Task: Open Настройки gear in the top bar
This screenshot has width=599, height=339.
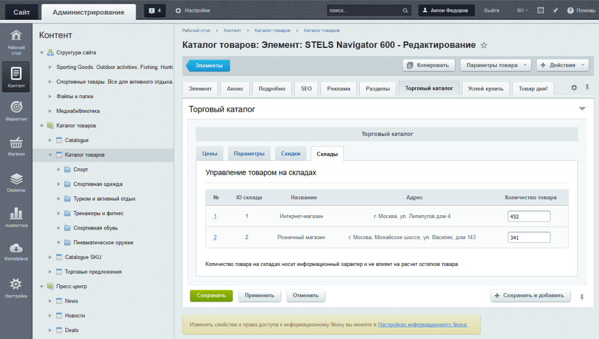Action: coord(192,11)
